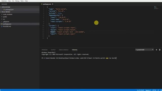Switch to the Output panel tab

pos(53,50)
